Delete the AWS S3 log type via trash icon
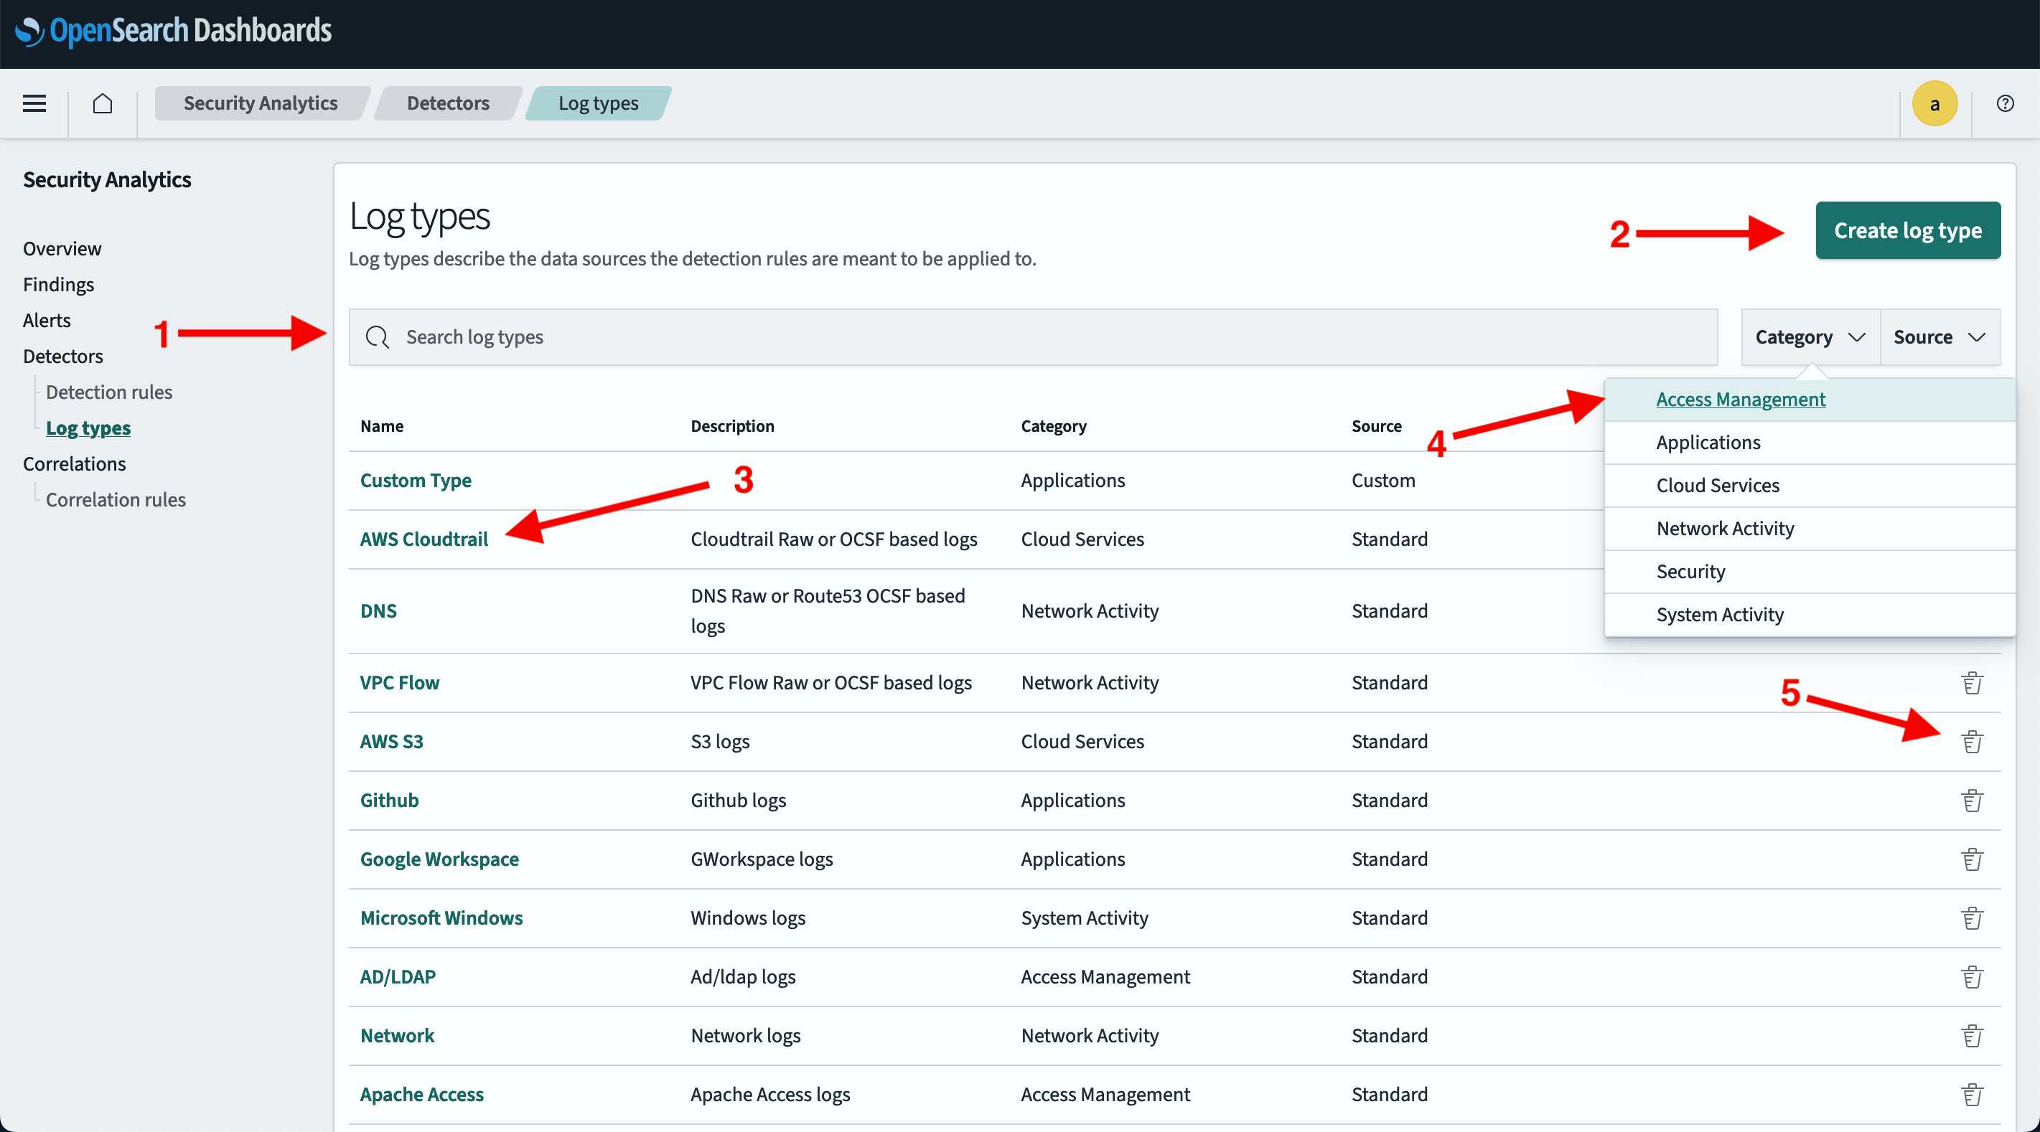This screenshot has width=2040, height=1132. tap(1973, 741)
